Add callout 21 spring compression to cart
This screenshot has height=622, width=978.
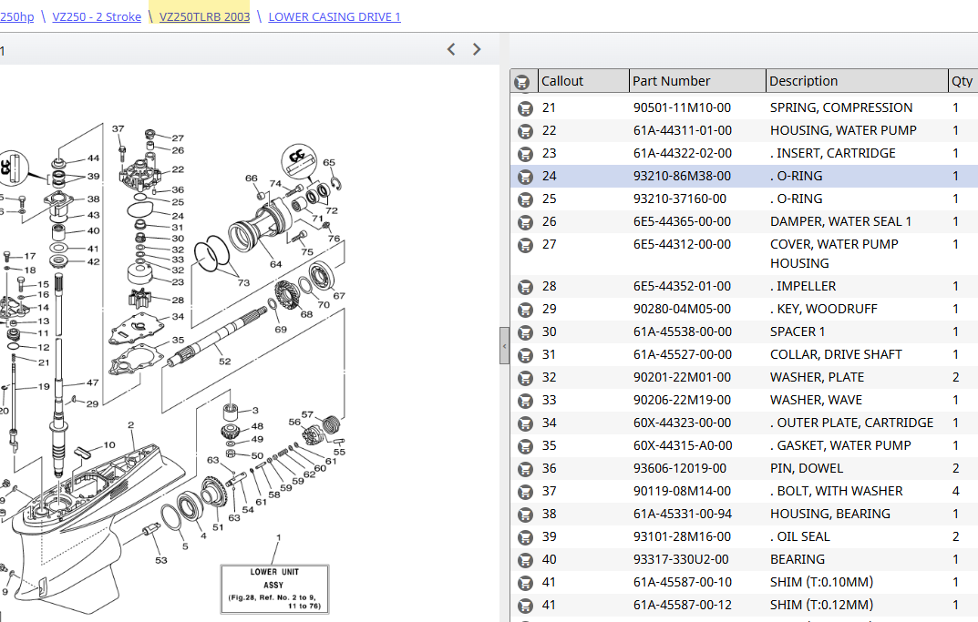pyautogui.click(x=525, y=108)
